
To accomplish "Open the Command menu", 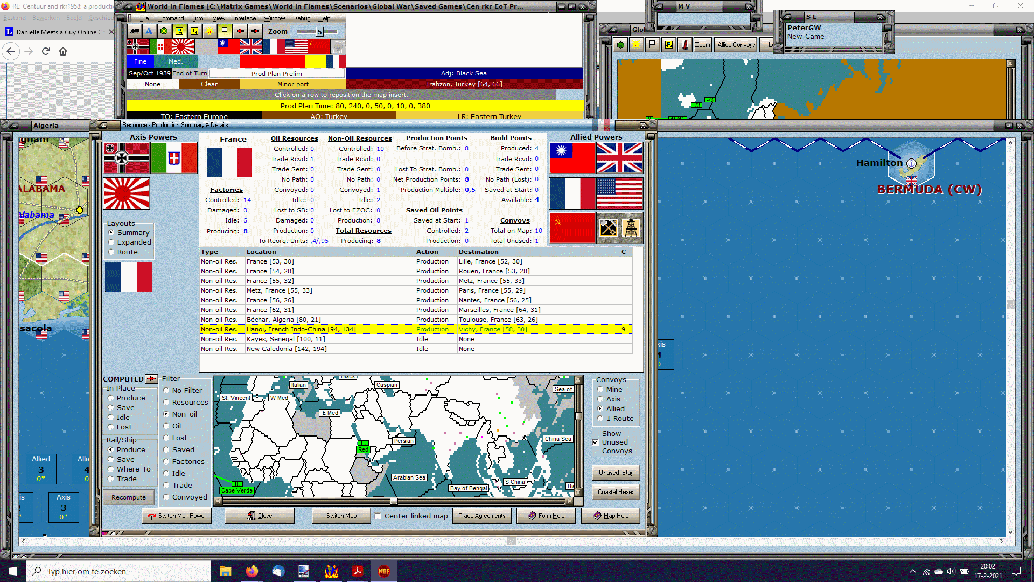I will tap(171, 18).
